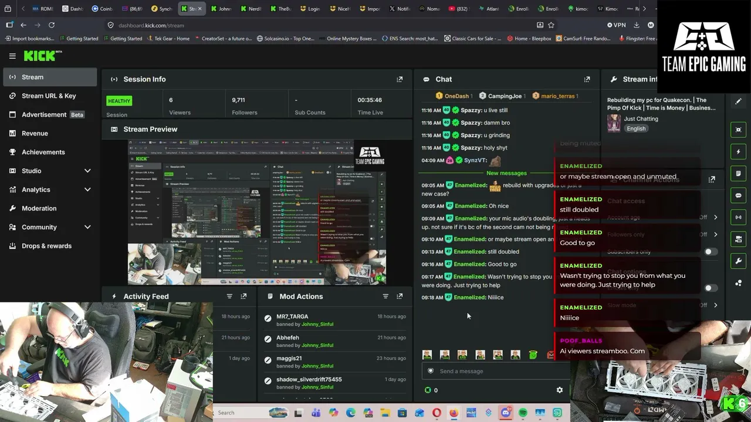Click the 'shadow_silverdrift75455' ban entry
Viewport: 751px width, 422px height.
[336, 383]
